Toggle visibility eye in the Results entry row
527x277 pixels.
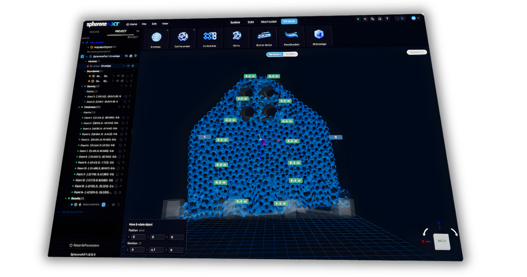point(113,205)
